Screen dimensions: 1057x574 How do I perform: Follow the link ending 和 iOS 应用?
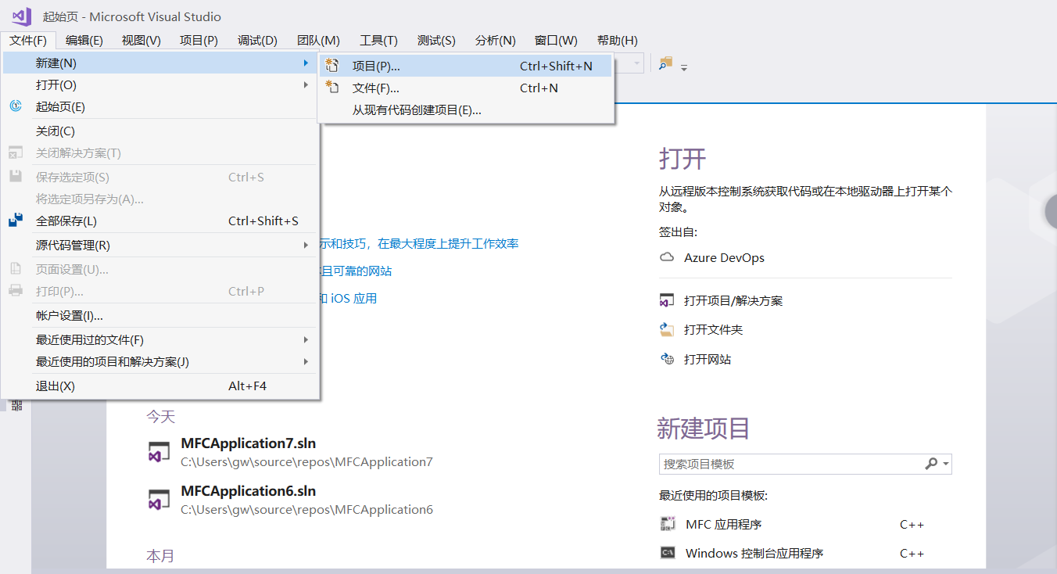348,298
